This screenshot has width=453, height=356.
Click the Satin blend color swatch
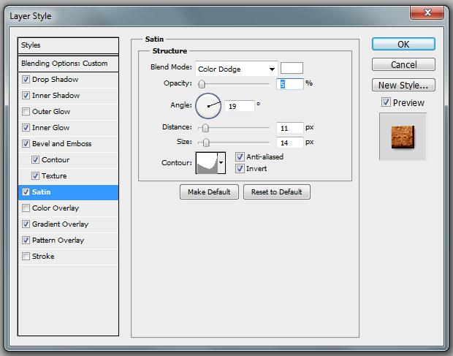coord(292,69)
